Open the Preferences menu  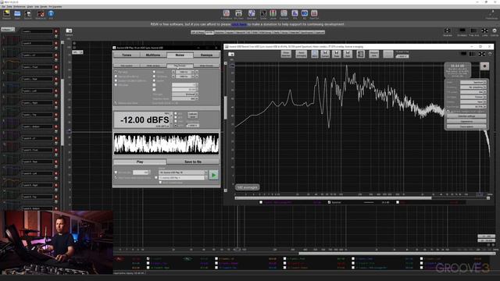point(20,6)
